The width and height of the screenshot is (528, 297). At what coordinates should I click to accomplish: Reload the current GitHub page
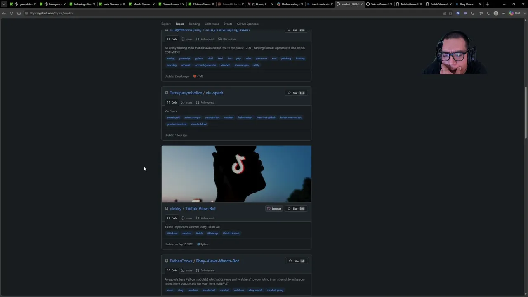pos(12,13)
